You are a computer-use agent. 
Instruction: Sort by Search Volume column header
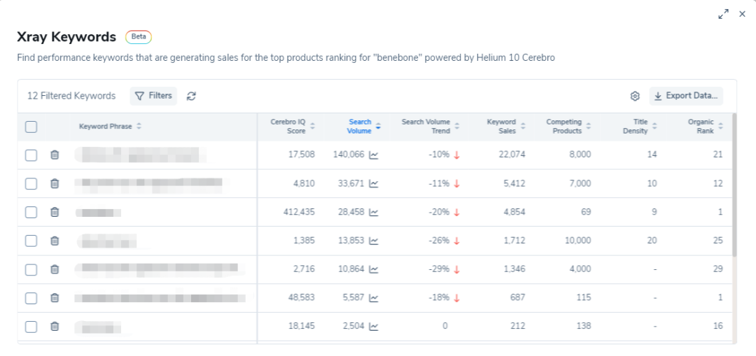[x=364, y=127]
